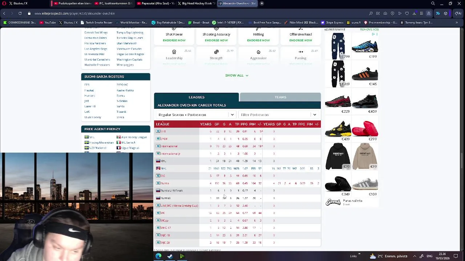This screenshot has height=261, width=465.
Task: Open a new browser tab
Action: [x=262, y=3]
